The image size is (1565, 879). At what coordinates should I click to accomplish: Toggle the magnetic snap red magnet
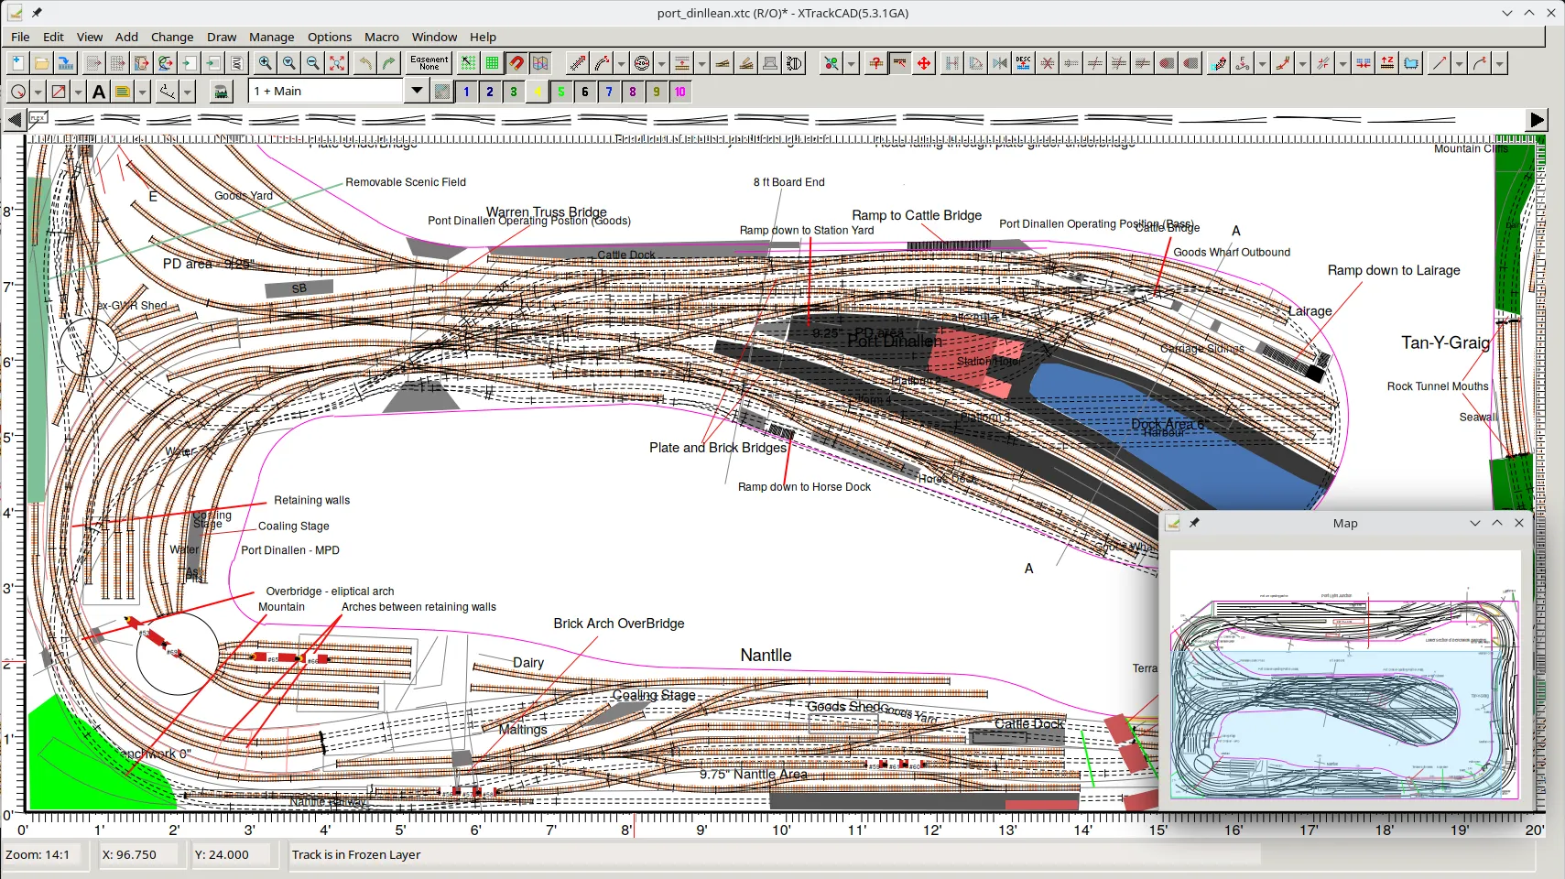pyautogui.click(x=516, y=63)
